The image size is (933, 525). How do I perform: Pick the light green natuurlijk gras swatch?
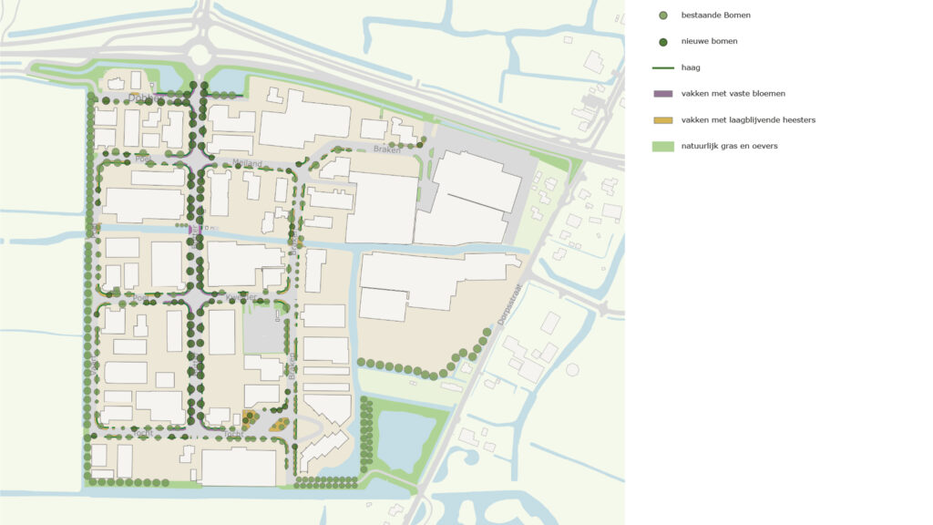point(662,146)
